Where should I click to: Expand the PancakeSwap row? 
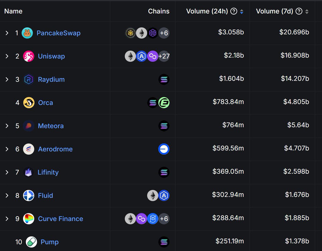pos(7,33)
